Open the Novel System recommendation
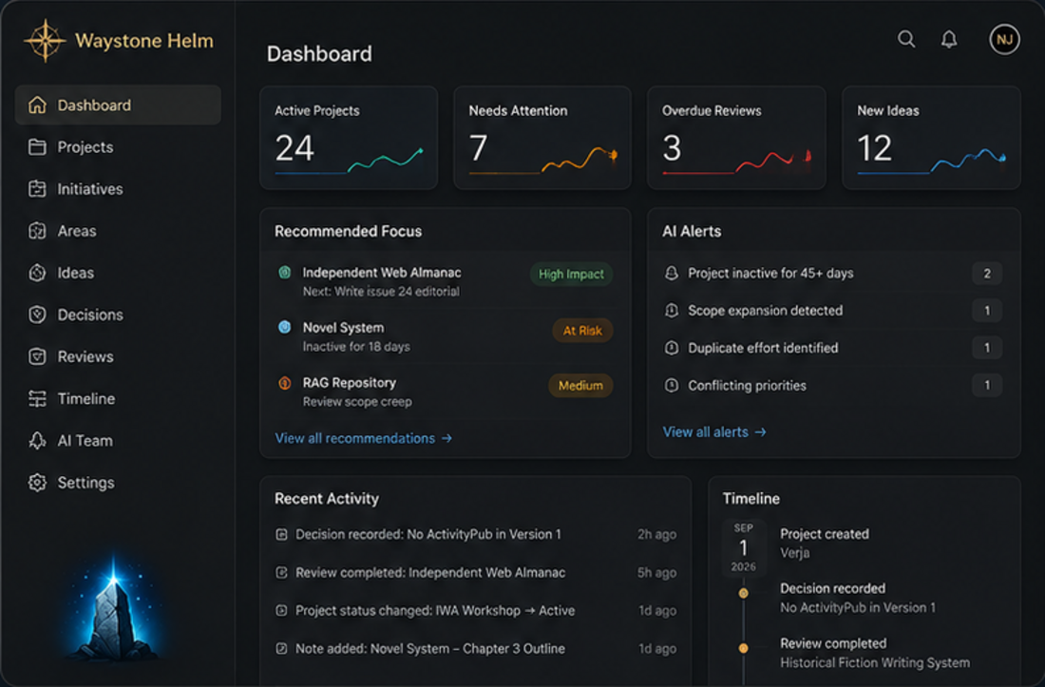1045x687 pixels. tap(445, 336)
